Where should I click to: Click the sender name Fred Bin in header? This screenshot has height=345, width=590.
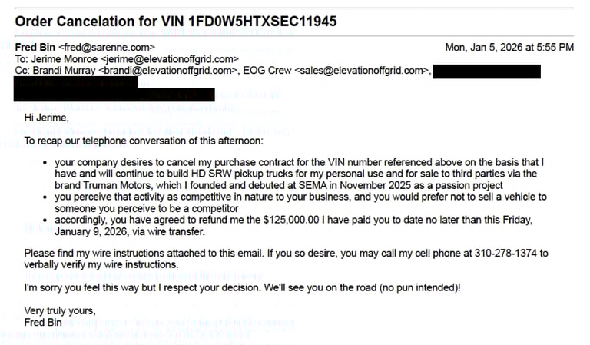[35, 47]
